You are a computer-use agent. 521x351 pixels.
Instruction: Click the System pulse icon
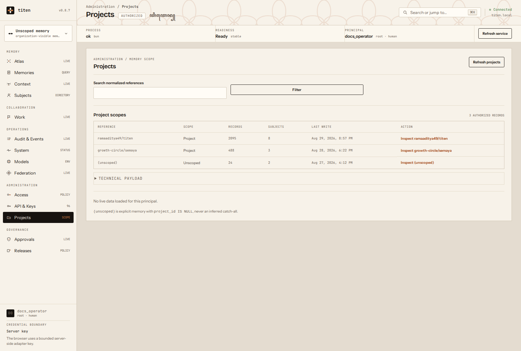[9, 150]
